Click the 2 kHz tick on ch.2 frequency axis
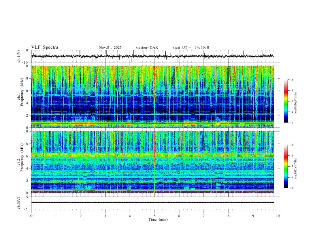313x242 pixels. [27, 181]
